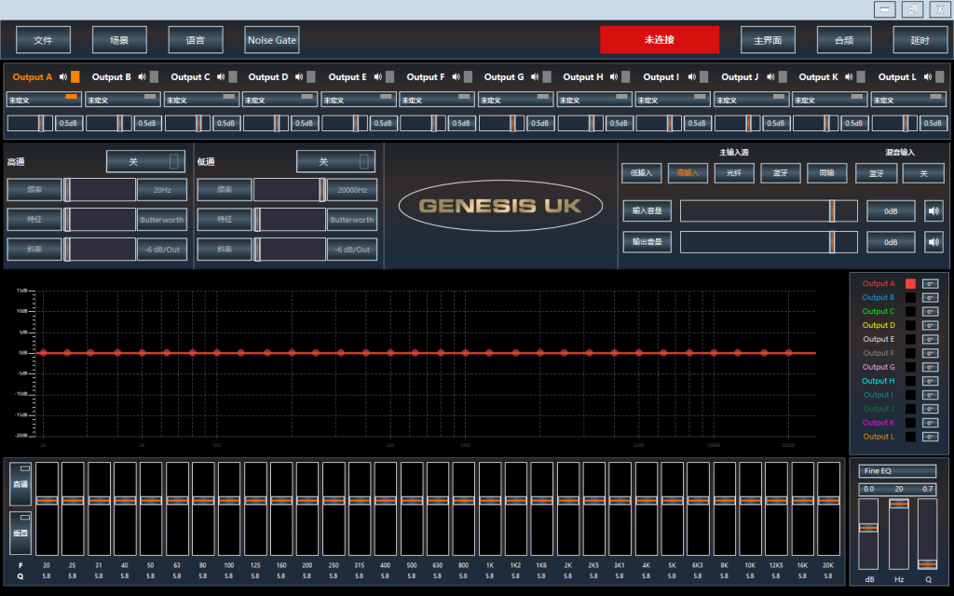The width and height of the screenshot is (954, 596).
Task: Toggle the grey indicator beside Output F
Action: 468,76
